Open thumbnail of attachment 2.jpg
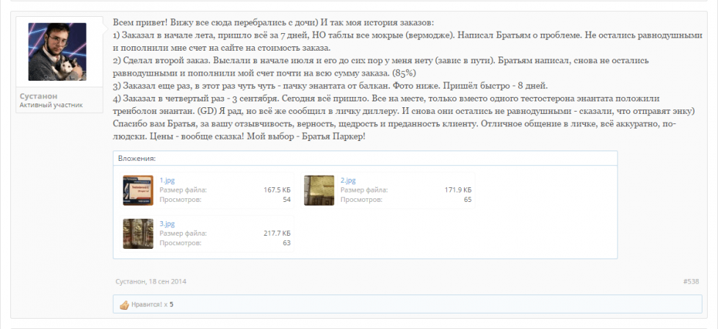Viewport: 718px width, 329px height. pos(319,191)
